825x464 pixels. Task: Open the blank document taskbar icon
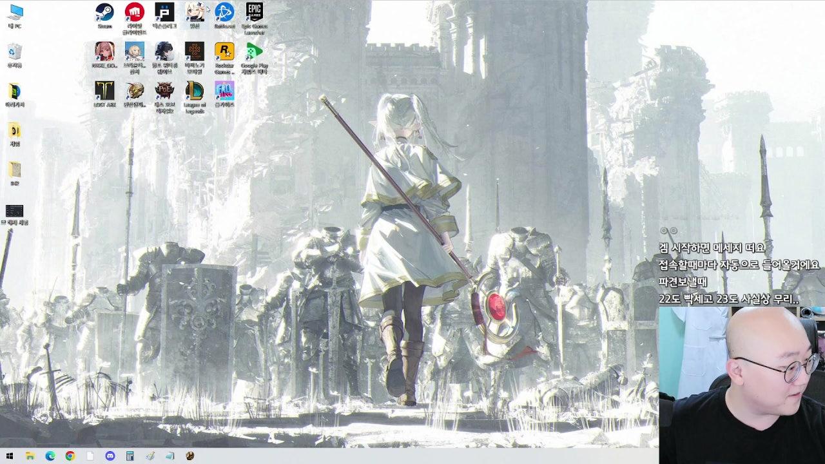click(x=90, y=456)
